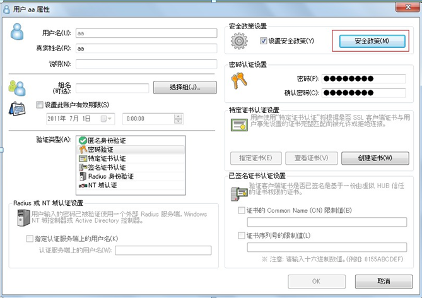
Task: Click the server icon in Radius settings
Action: tap(23, 218)
